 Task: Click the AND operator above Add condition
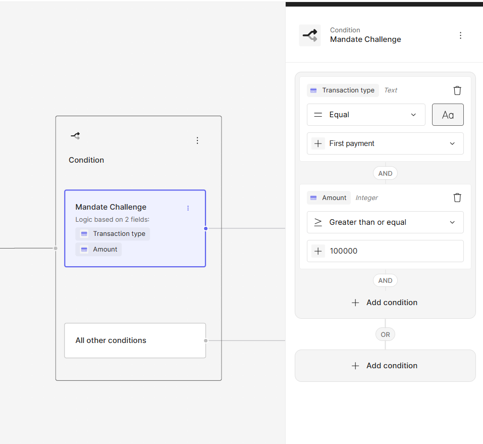386,280
